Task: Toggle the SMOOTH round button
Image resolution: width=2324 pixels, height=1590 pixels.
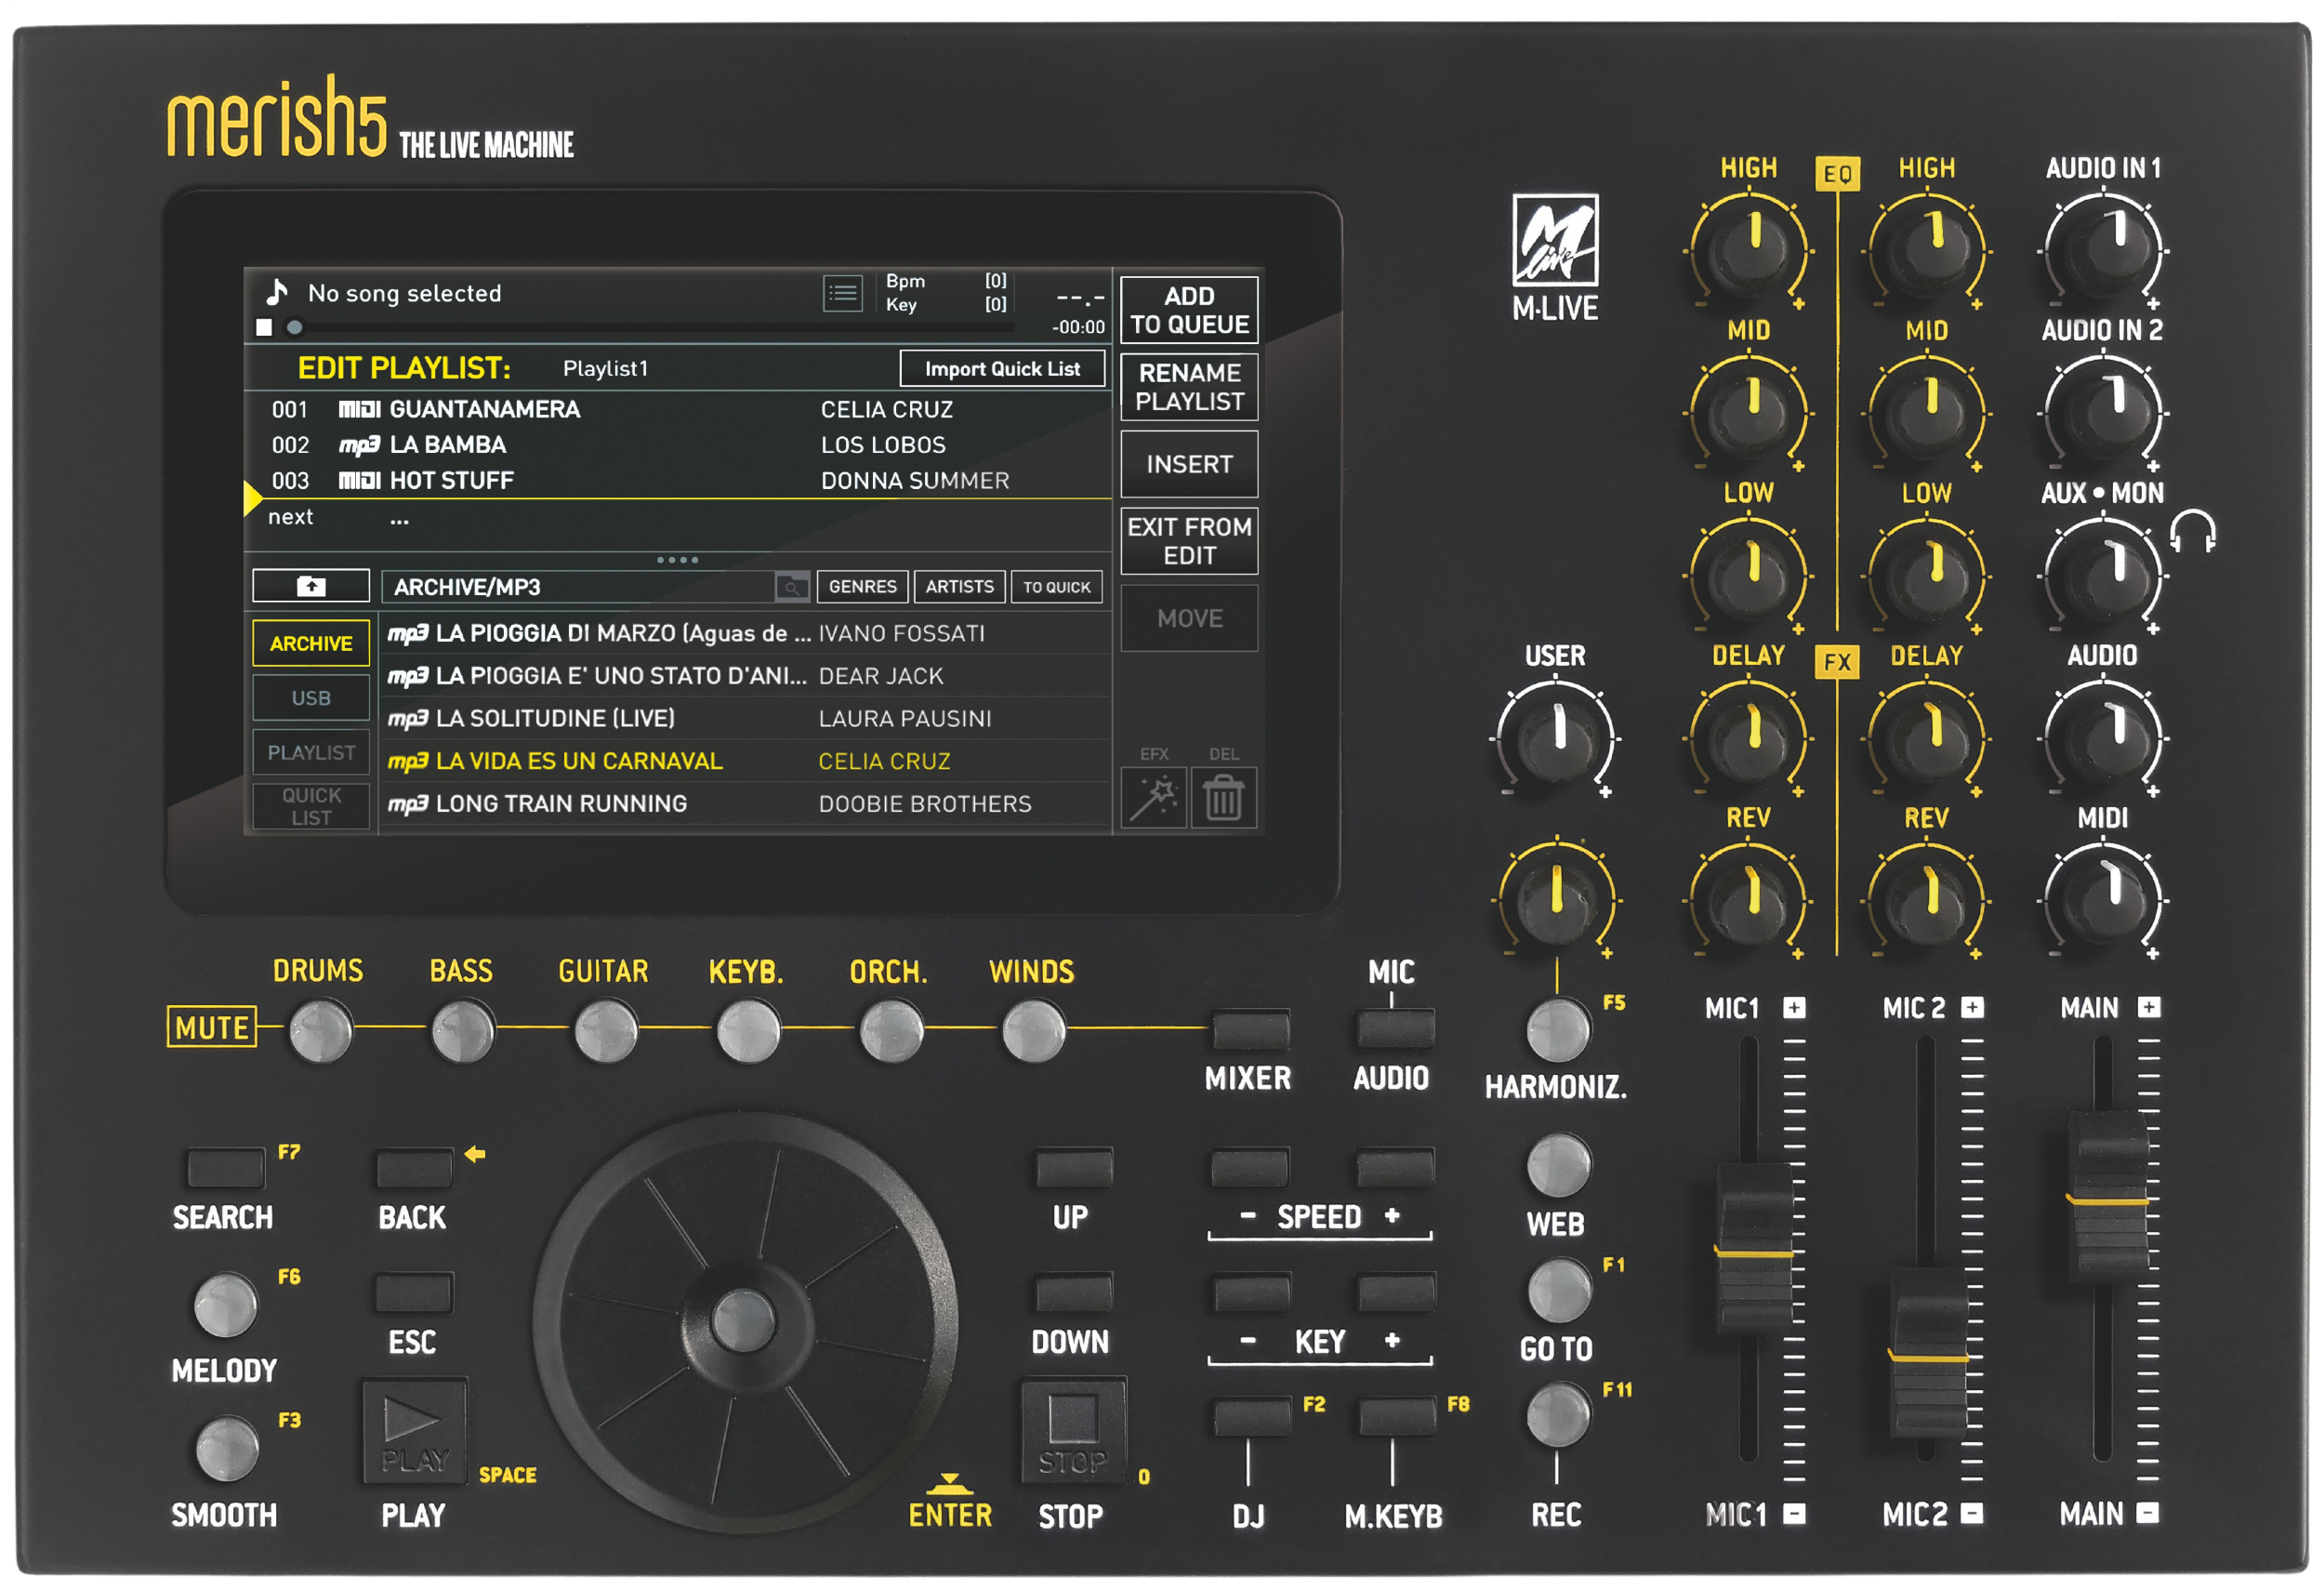Action: (x=227, y=1449)
